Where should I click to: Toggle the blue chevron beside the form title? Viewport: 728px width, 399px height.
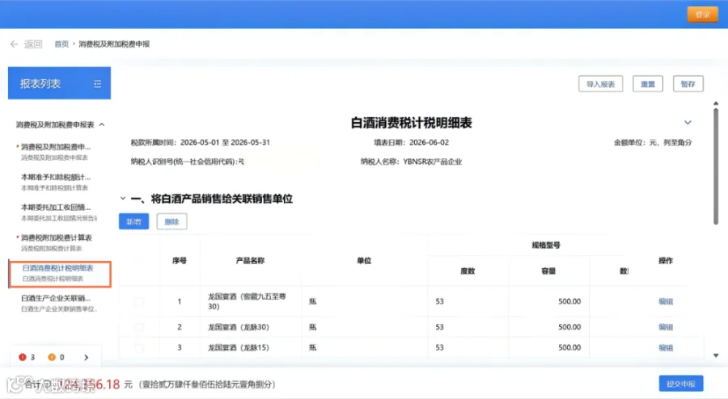coord(688,122)
